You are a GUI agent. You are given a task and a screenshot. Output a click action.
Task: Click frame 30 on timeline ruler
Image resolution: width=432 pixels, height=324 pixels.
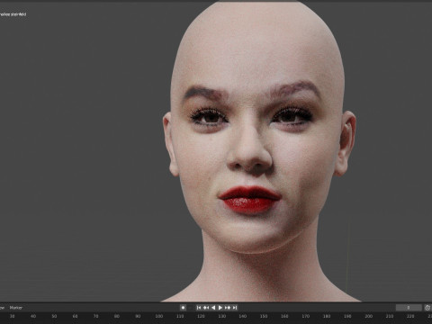pos(13,316)
